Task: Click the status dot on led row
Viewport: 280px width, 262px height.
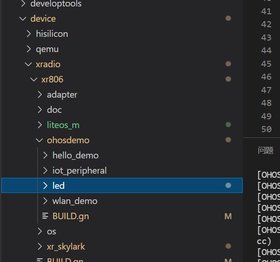Action: (x=228, y=186)
